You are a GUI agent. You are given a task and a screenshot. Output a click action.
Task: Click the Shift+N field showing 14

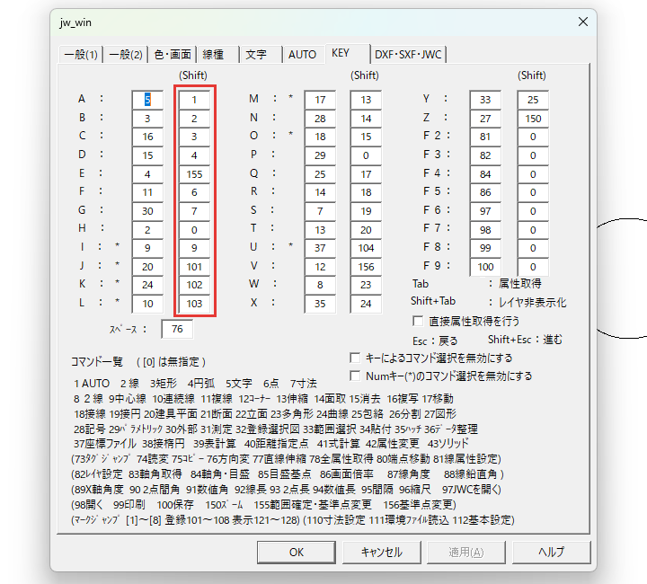click(x=366, y=119)
